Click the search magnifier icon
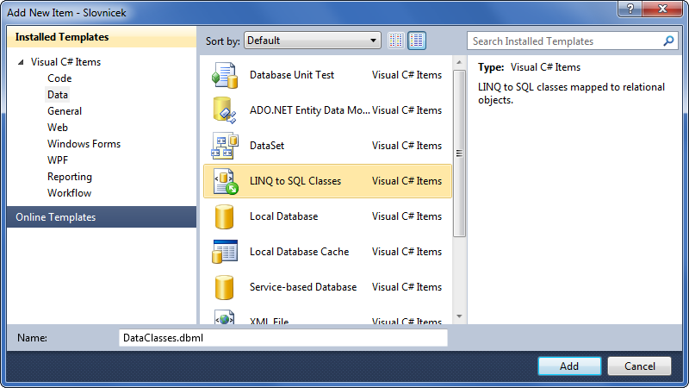The height and width of the screenshot is (388, 689). pos(668,41)
